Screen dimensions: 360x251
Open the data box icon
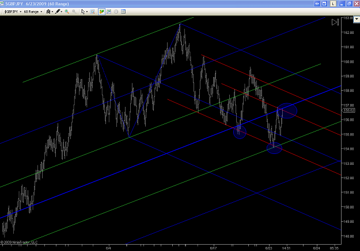[93, 11]
